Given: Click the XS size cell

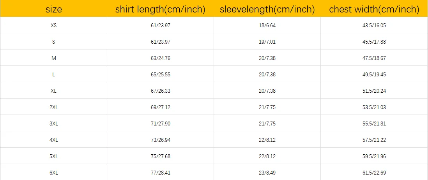Looking at the screenshot, I should (x=53, y=25).
